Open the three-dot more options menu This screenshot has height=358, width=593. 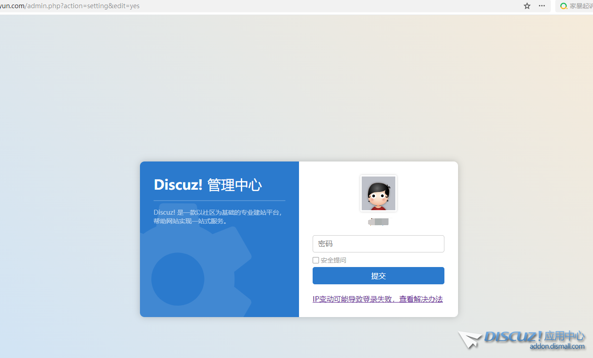(542, 6)
